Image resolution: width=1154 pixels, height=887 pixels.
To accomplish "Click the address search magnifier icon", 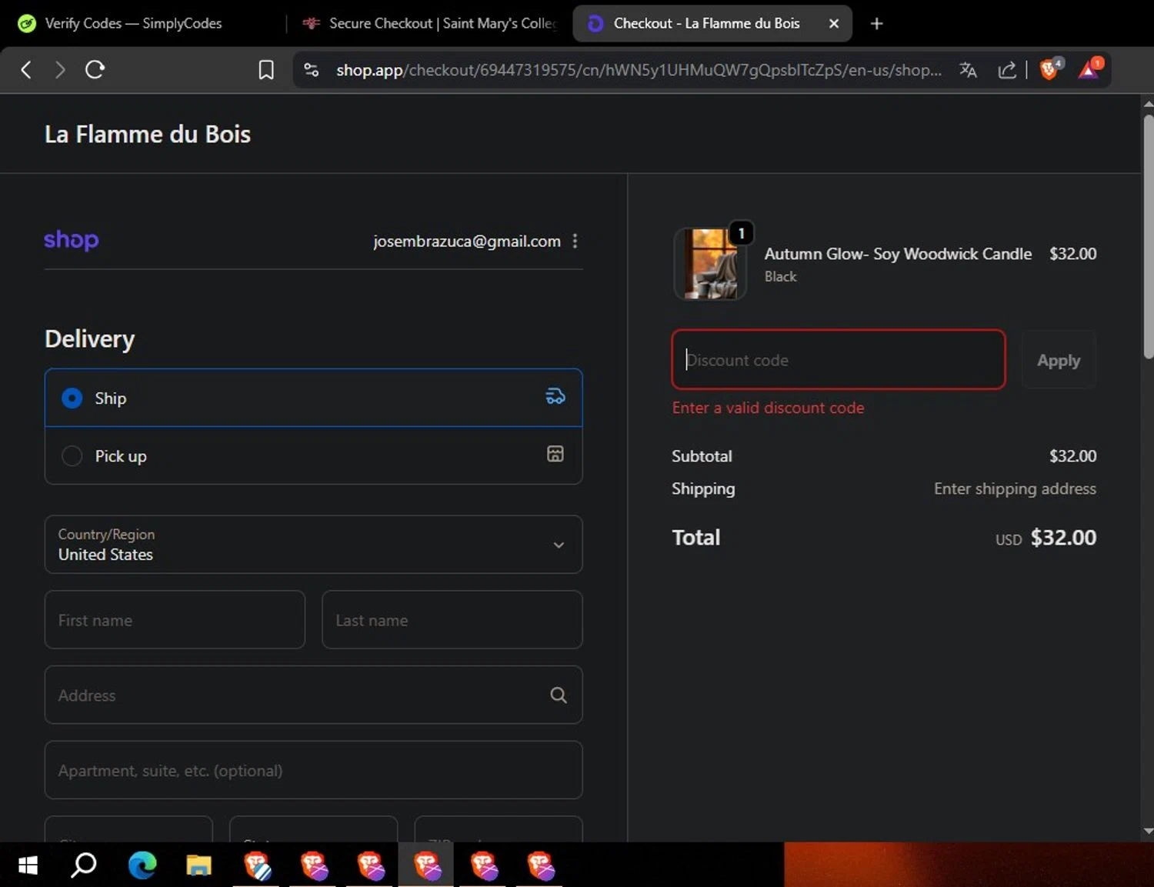I will tap(559, 695).
